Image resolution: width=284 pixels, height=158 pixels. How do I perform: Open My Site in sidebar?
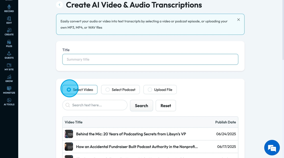9,67
